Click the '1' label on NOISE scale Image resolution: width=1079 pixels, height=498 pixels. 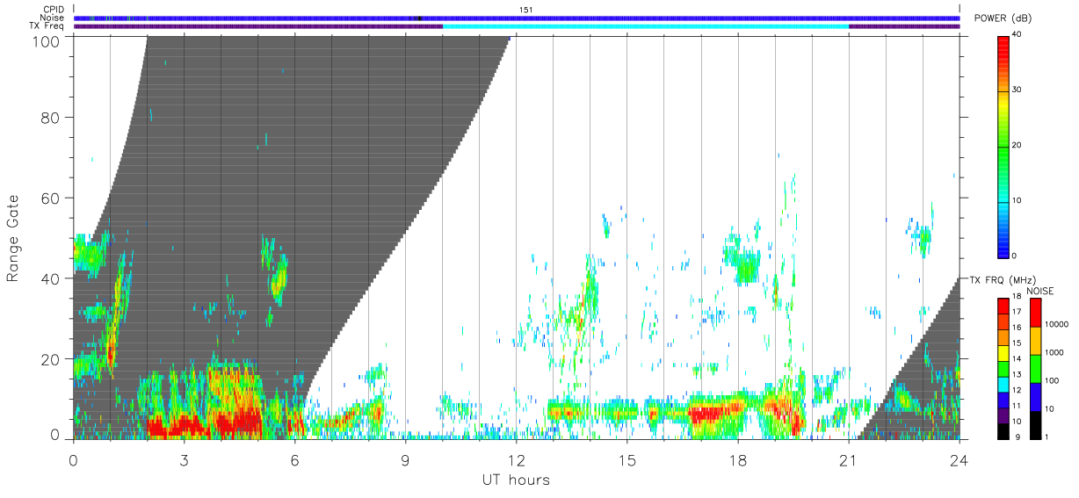click(1046, 437)
